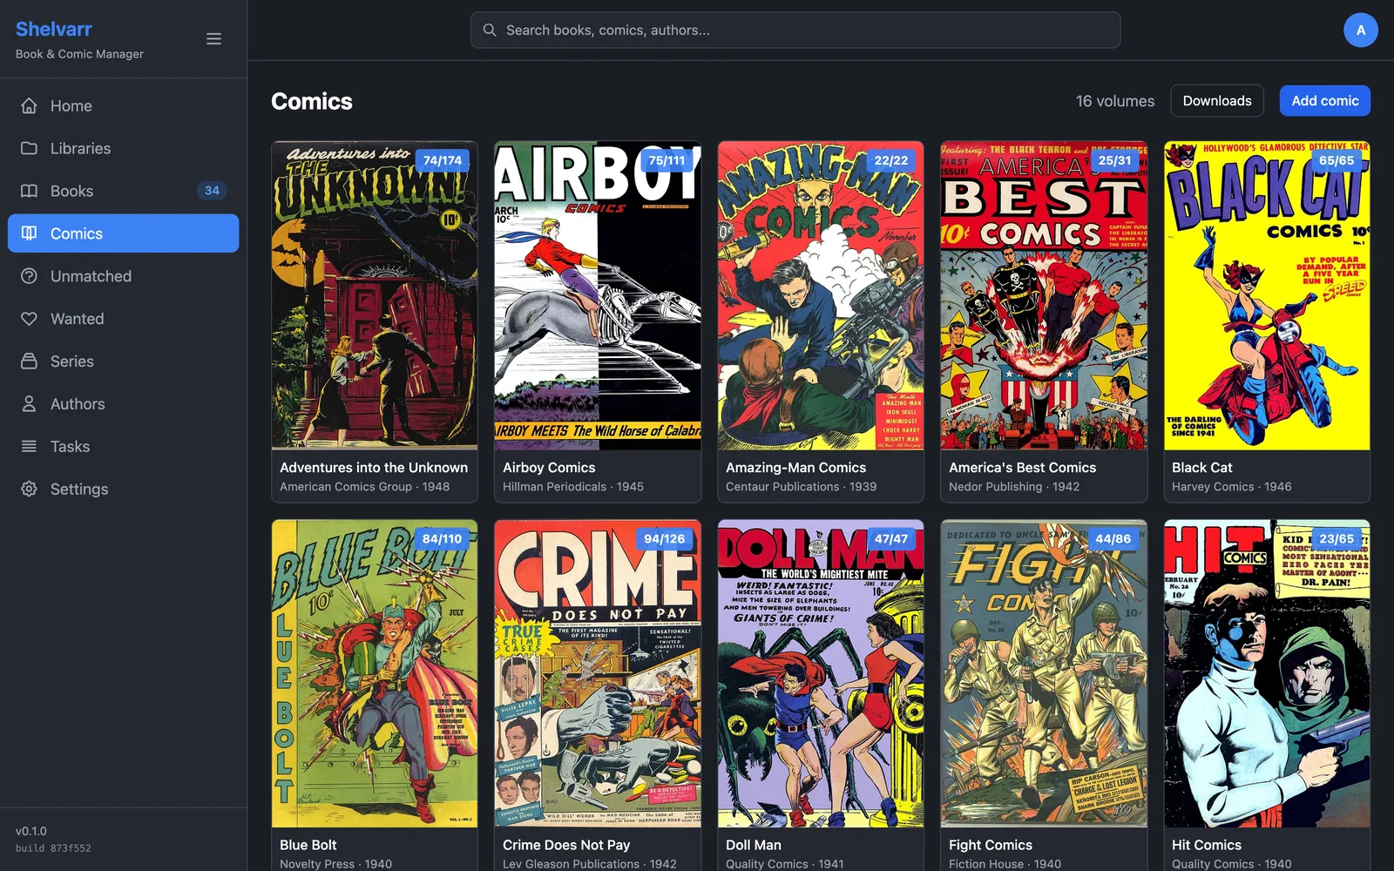
Task: Click the Crime Does Not Pay title
Action: [566, 845]
